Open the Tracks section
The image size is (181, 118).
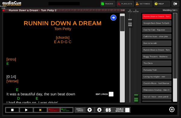[108, 4]
